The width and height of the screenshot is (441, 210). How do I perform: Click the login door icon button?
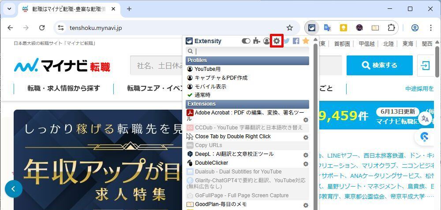426,66
